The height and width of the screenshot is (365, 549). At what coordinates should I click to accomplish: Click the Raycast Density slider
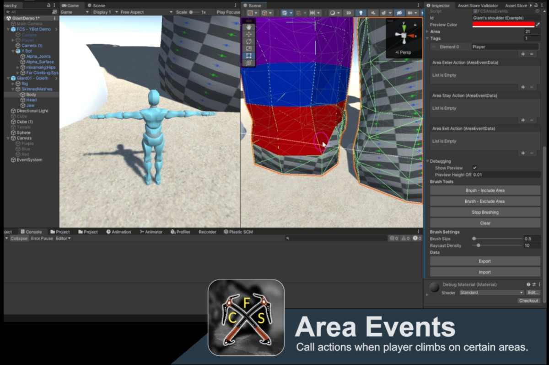497,245
